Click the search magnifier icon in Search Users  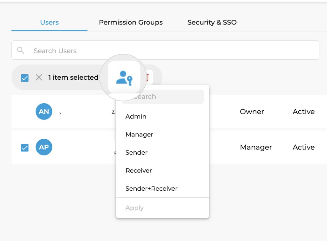coord(20,50)
